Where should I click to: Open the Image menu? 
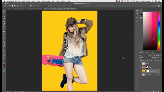[x=28, y=1]
